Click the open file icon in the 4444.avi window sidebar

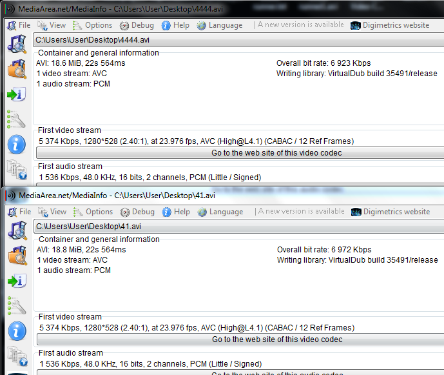[x=17, y=44]
